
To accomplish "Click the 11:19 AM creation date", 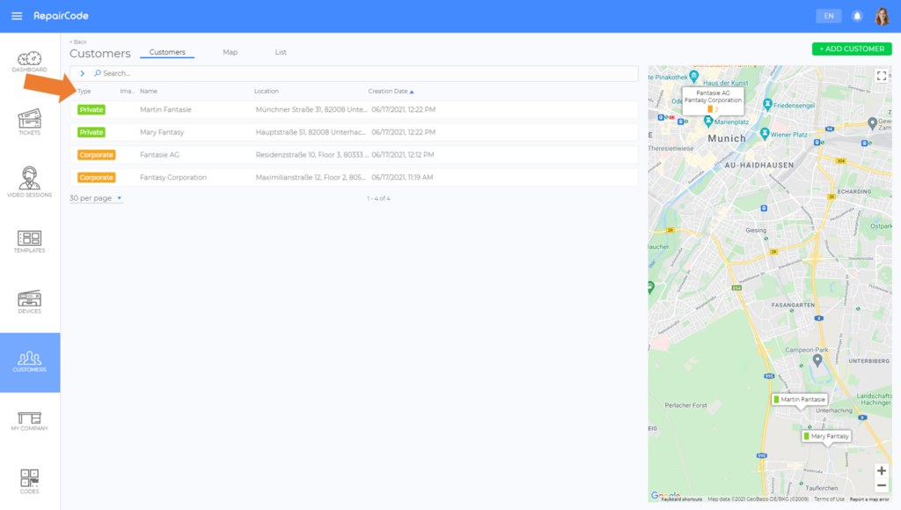I will (402, 178).
